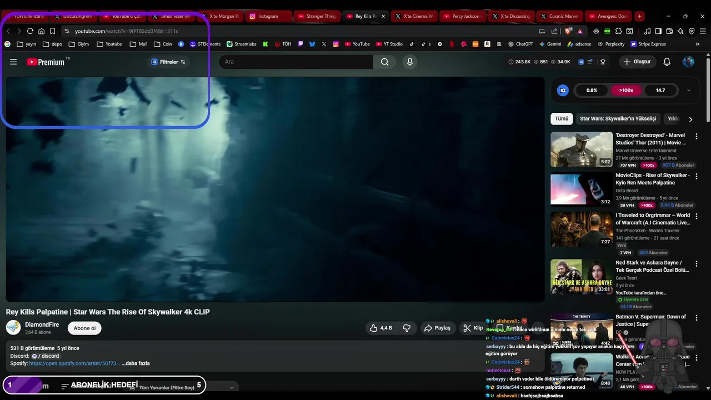Open the account avatar menu
Viewport: 711px width, 400px height.
tap(688, 62)
